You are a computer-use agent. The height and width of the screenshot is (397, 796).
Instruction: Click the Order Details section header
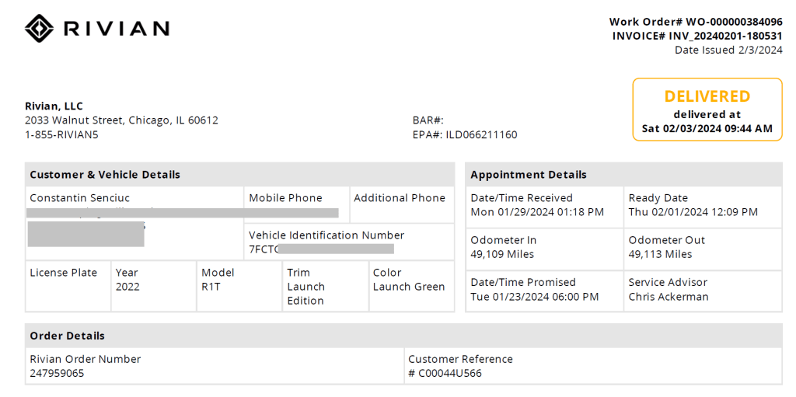tap(67, 336)
